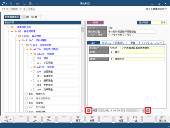
Task: Click F7 削除 function key button
Action: [92, 119]
